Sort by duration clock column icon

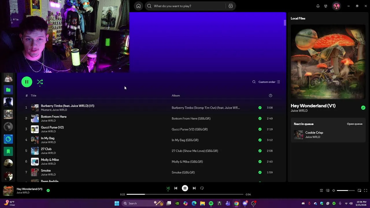pyautogui.click(x=271, y=96)
